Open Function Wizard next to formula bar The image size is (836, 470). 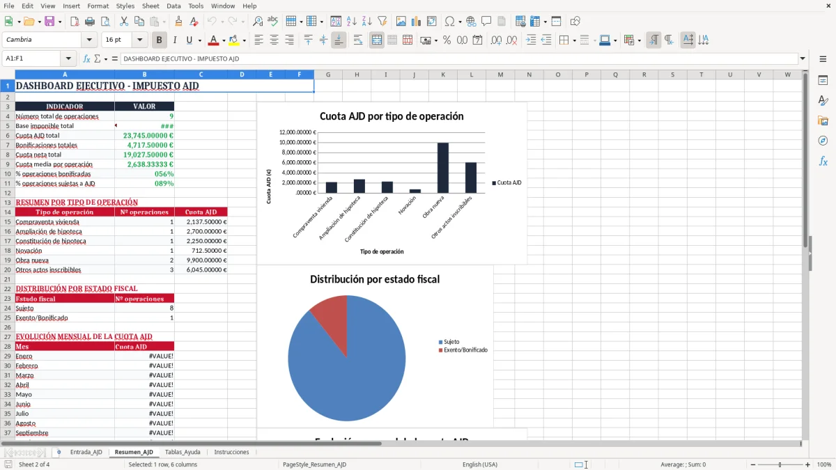86,58
